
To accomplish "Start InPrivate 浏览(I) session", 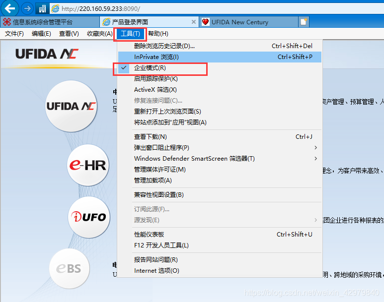I will pos(220,57).
